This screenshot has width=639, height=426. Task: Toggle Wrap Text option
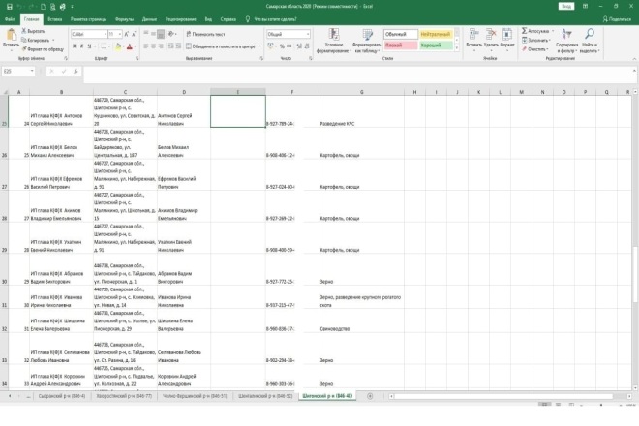point(205,34)
